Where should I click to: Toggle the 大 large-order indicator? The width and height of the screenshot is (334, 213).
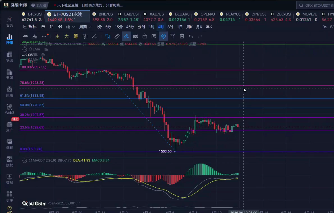point(67,36)
